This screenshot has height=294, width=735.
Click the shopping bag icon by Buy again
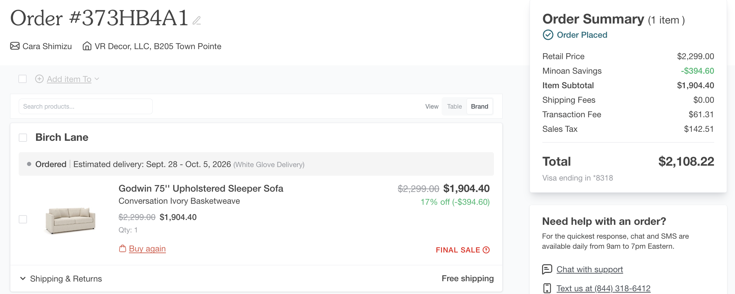pos(122,249)
